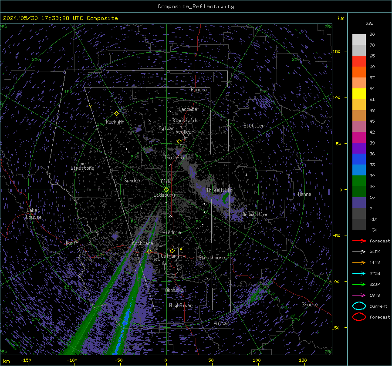The height and width of the screenshot is (366, 392).
Task: Click the Strathmore city label
Action: point(212,258)
